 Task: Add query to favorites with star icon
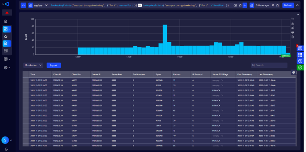coord(240,5)
